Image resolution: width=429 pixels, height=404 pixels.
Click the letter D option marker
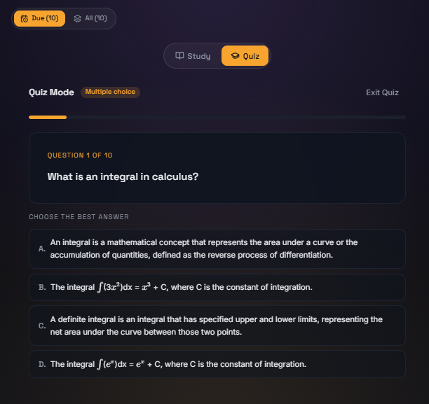click(42, 364)
